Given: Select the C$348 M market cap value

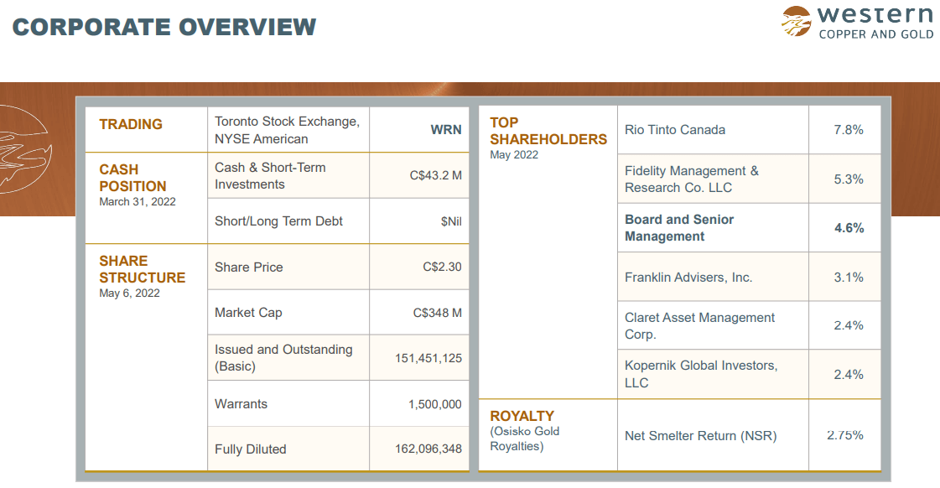Looking at the screenshot, I should [x=438, y=313].
